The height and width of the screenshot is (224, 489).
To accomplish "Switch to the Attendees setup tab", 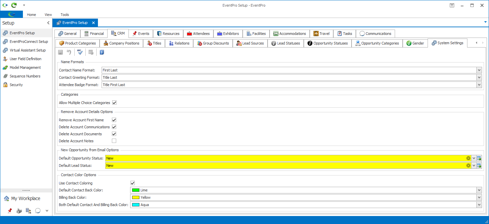I will click(x=198, y=34).
